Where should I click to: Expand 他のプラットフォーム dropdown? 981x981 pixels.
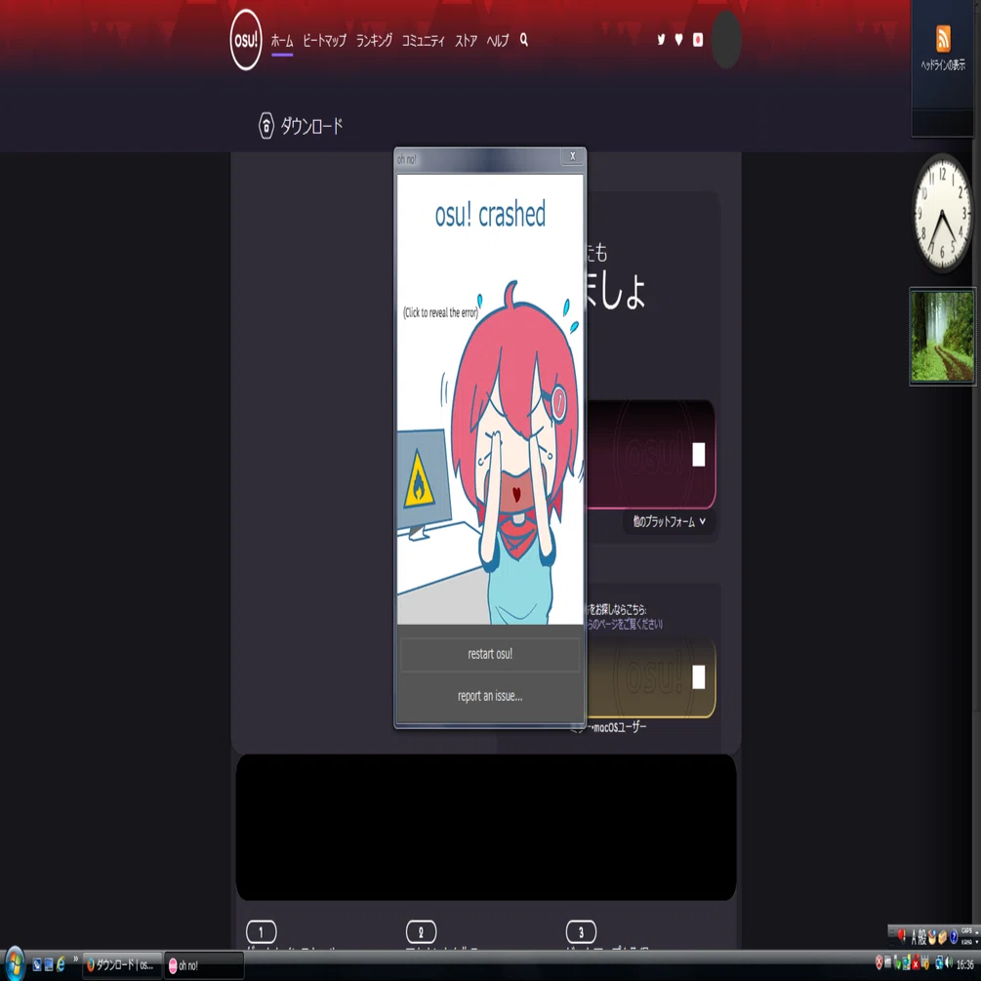coord(669,521)
